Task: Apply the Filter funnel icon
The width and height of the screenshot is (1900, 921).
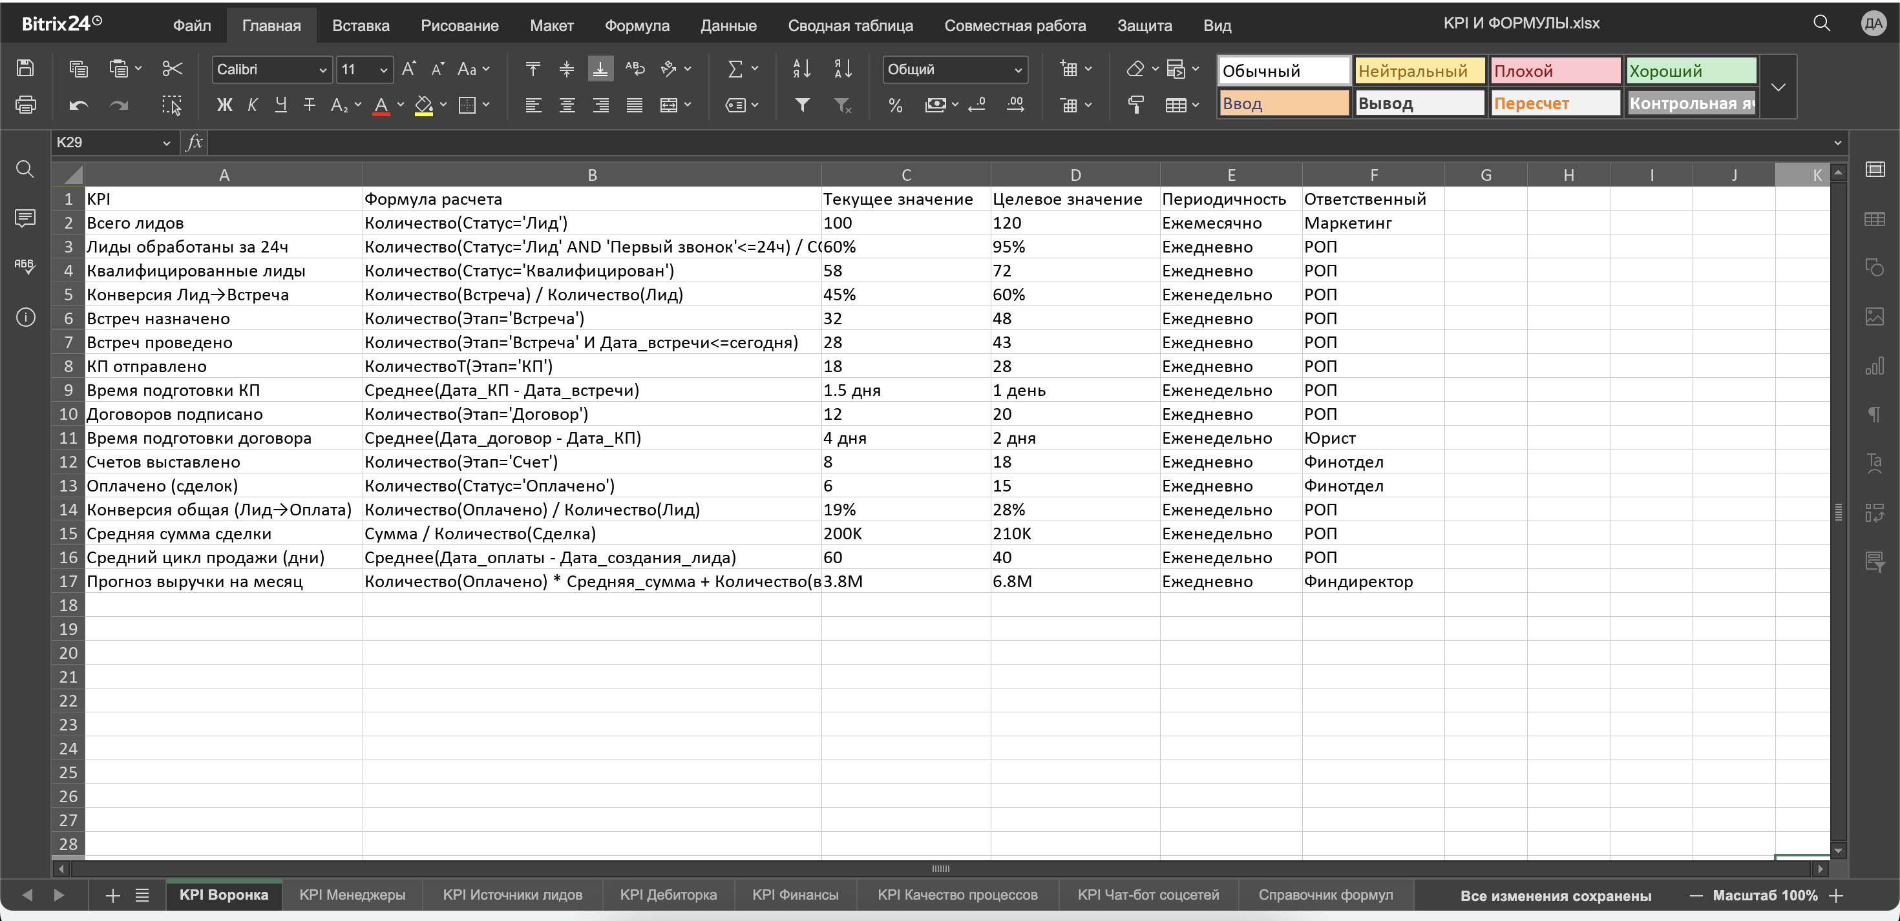Action: 802,105
